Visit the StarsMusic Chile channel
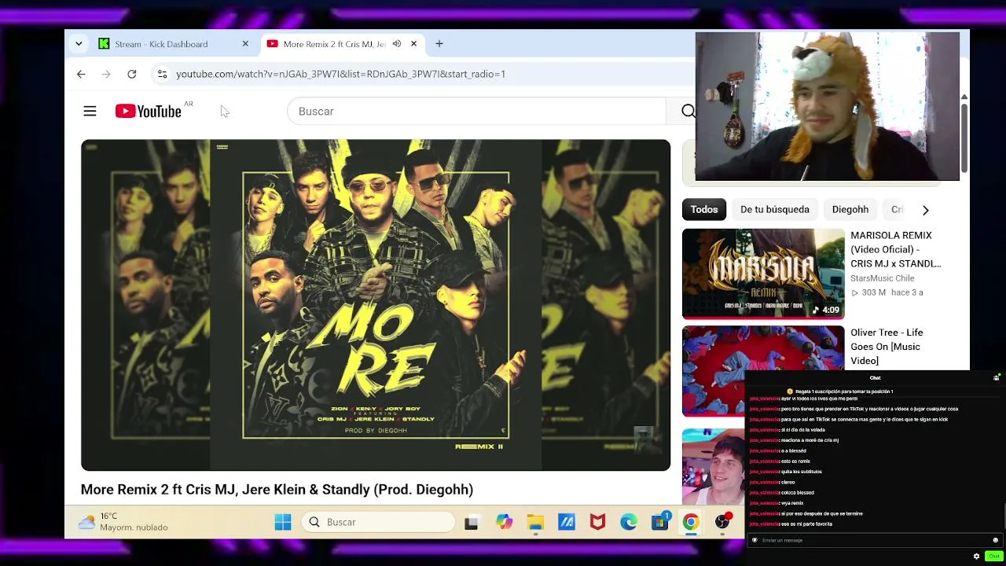The image size is (1006, 566). pyautogui.click(x=883, y=278)
